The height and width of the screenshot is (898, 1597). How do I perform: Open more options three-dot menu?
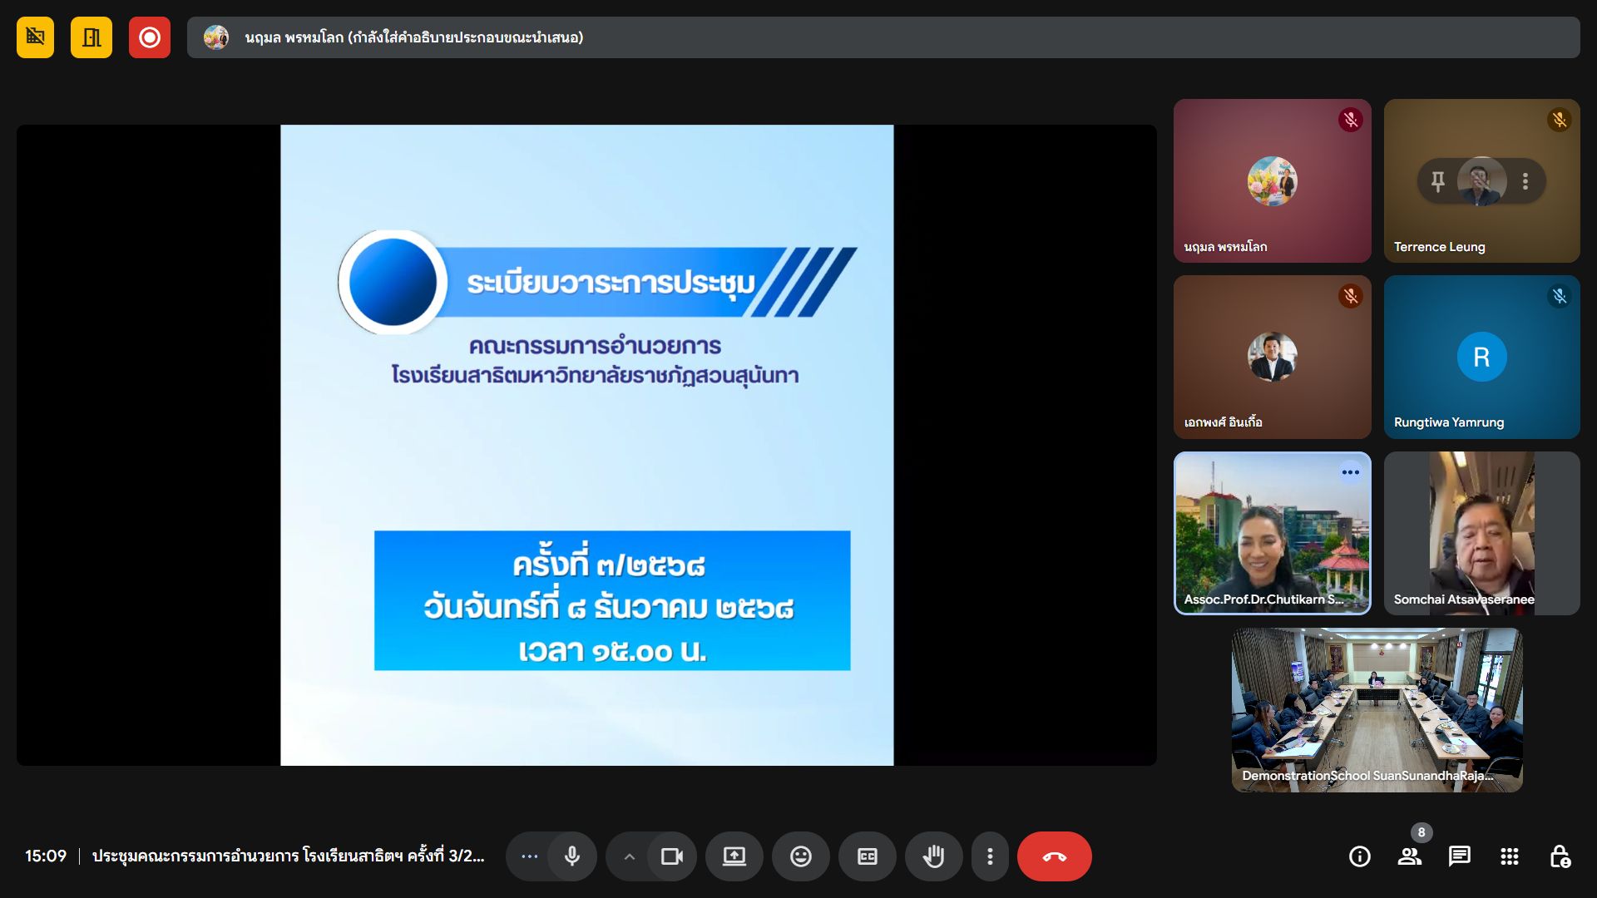click(x=990, y=856)
